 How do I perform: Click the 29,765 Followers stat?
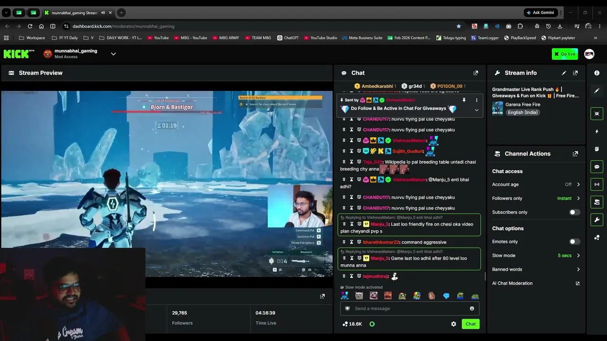182,318
